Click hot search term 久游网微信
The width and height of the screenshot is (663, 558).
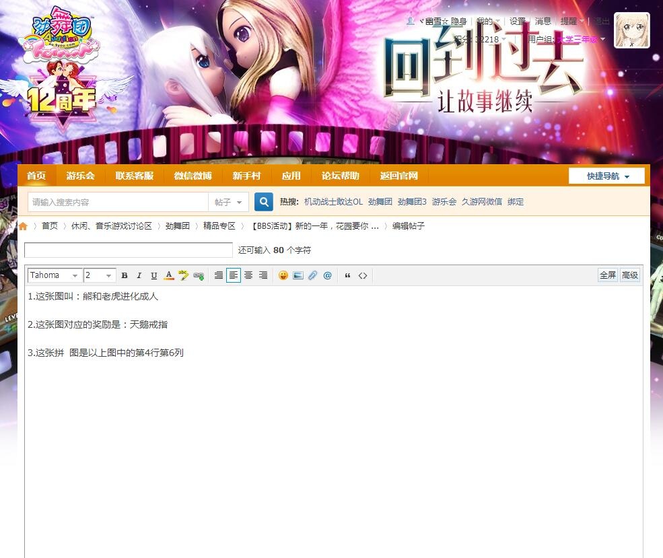pyautogui.click(x=482, y=202)
